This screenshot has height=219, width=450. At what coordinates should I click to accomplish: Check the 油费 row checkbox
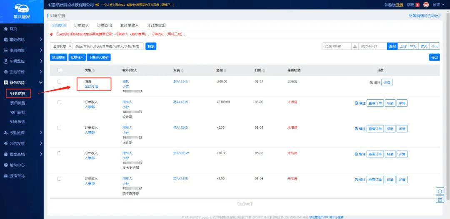[x=59, y=81]
